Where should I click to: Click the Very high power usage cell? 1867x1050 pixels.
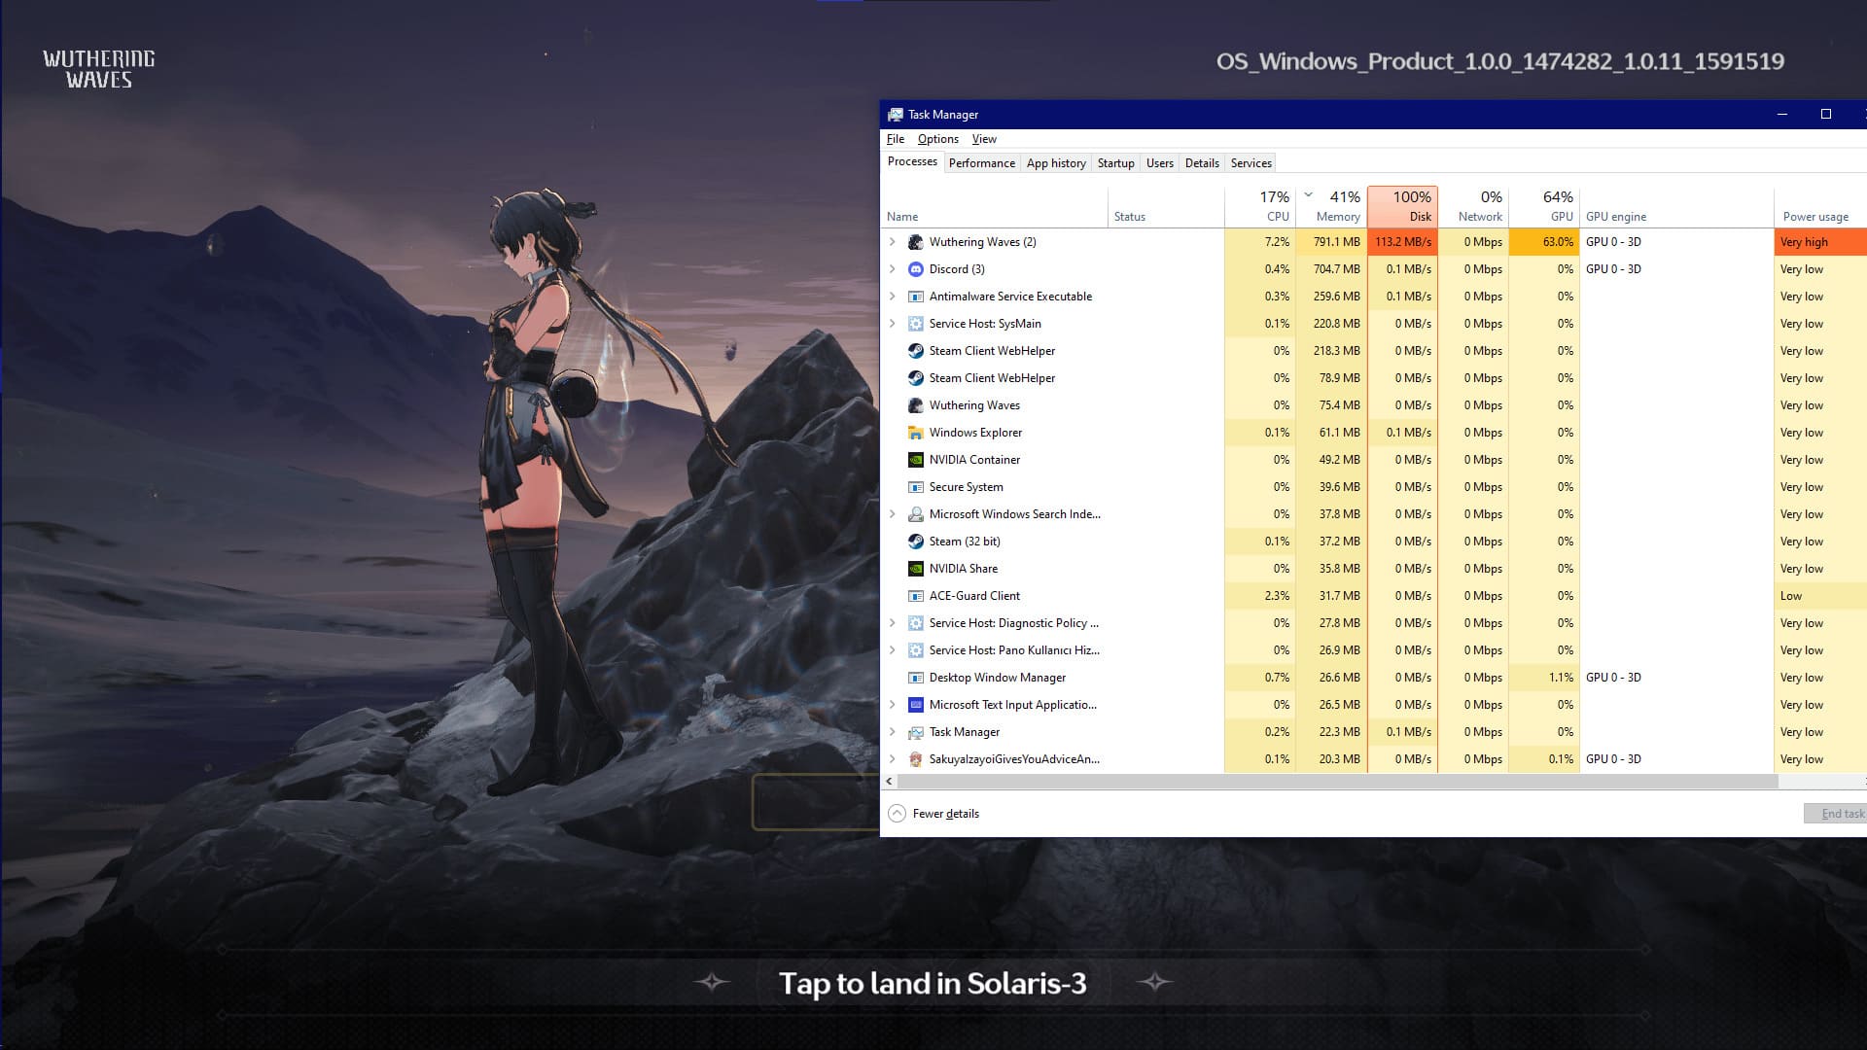coord(1820,242)
